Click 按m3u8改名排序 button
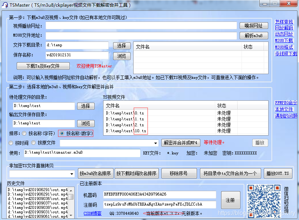The image size is (299, 220). coord(96,173)
